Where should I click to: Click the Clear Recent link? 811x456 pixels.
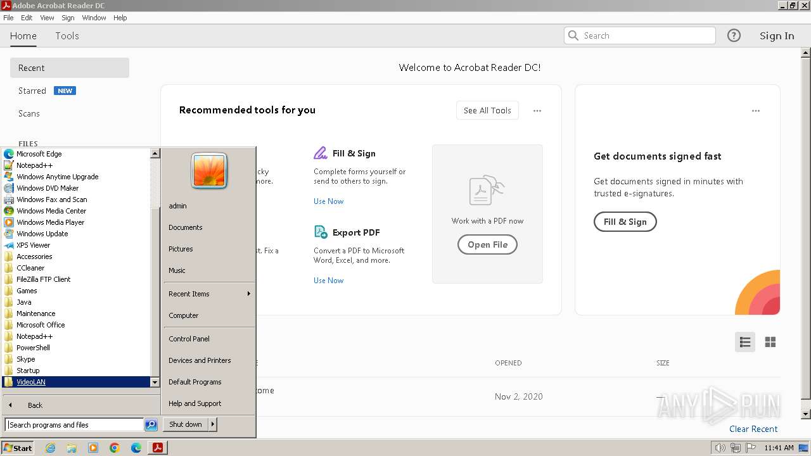click(753, 429)
